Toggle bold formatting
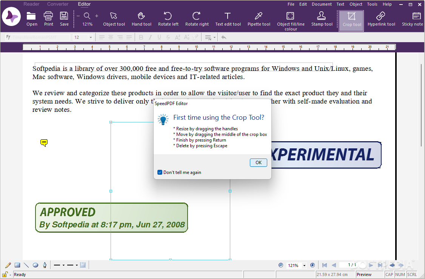Image resolution: width=425 pixels, height=279 pixels. tap(141, 37)
